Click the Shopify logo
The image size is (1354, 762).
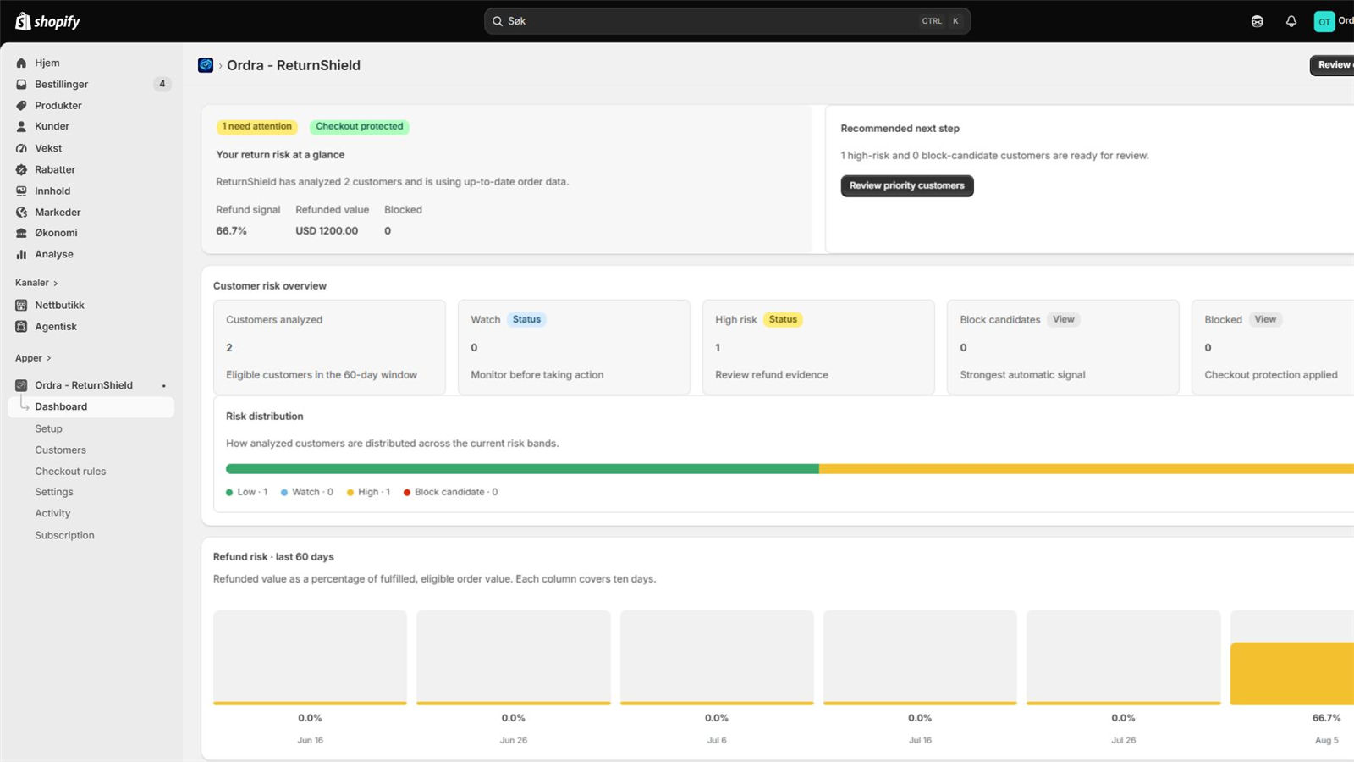(47, 21)
